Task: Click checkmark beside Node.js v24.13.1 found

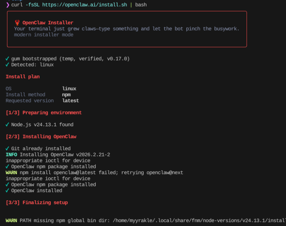Action: pos(8,125)
